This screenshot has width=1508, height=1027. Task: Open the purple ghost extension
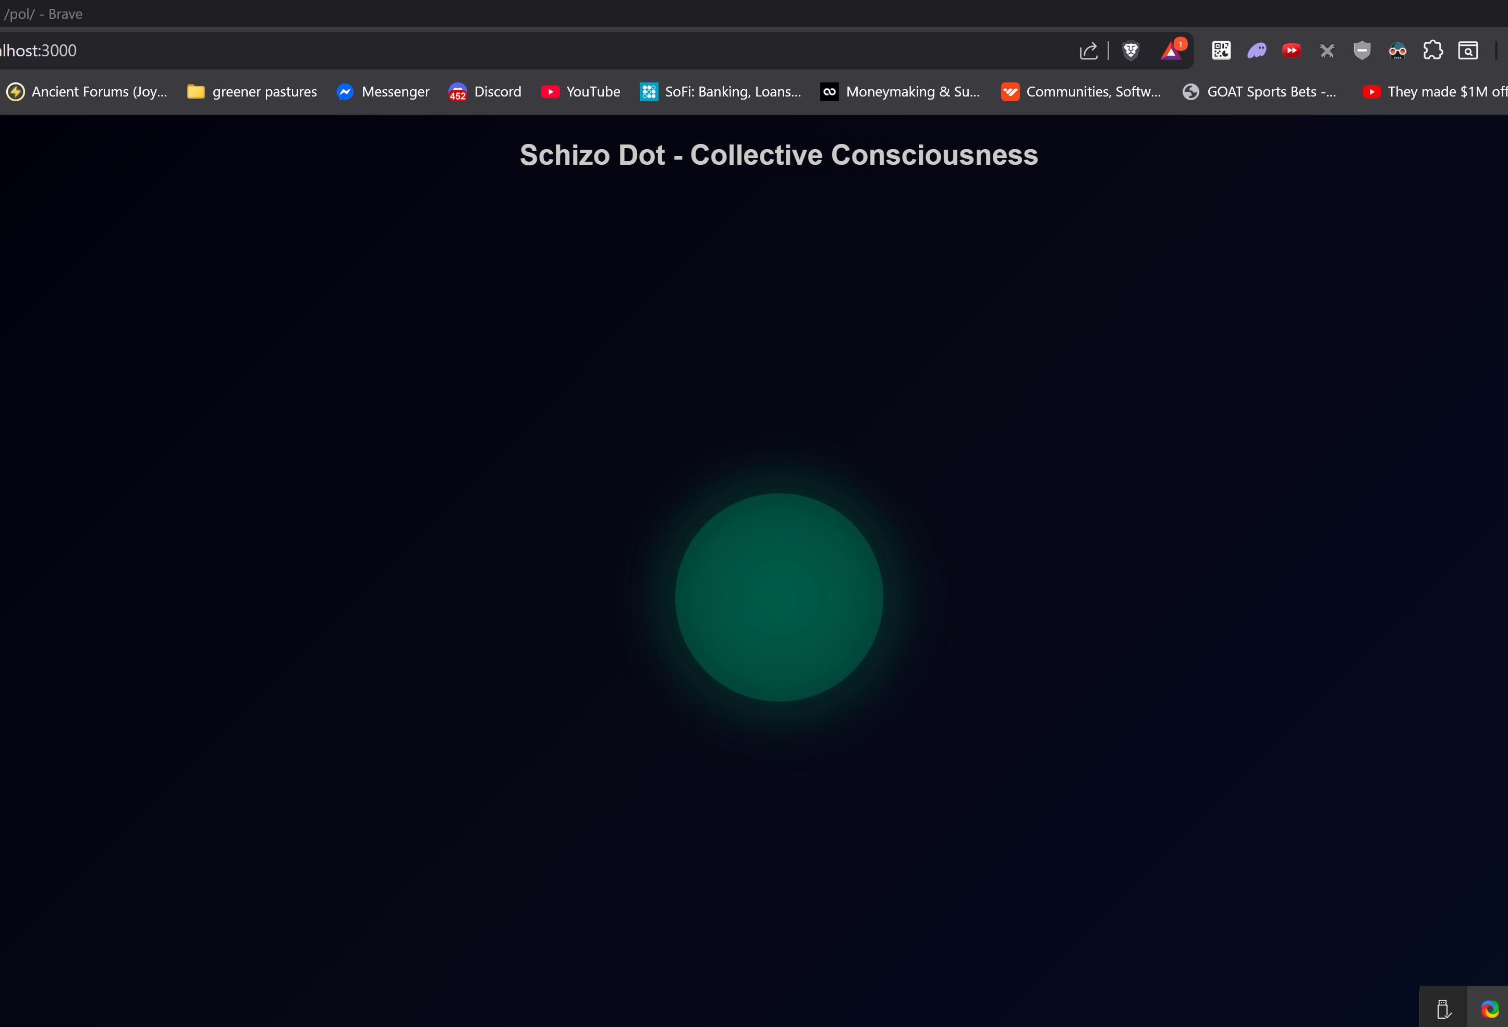click(1256, 51)
